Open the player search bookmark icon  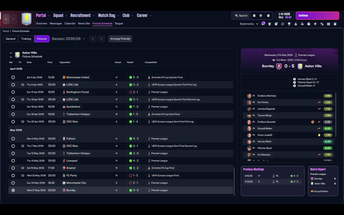302,24
